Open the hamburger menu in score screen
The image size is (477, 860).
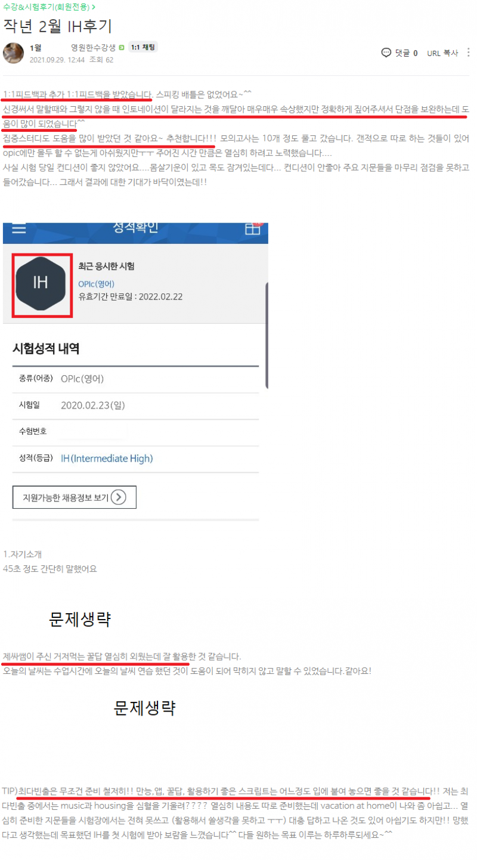point(19,228)
